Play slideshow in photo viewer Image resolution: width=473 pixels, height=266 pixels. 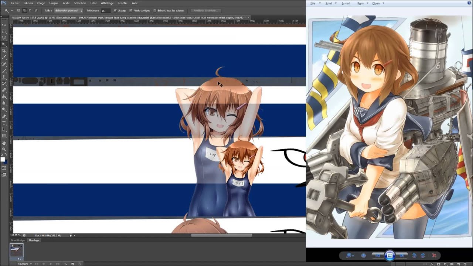(x=390, y=255)
